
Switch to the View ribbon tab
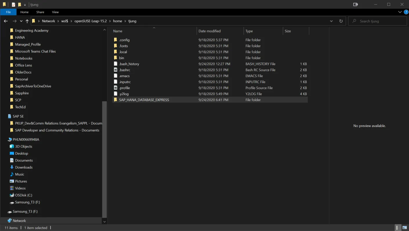[55, 12]
